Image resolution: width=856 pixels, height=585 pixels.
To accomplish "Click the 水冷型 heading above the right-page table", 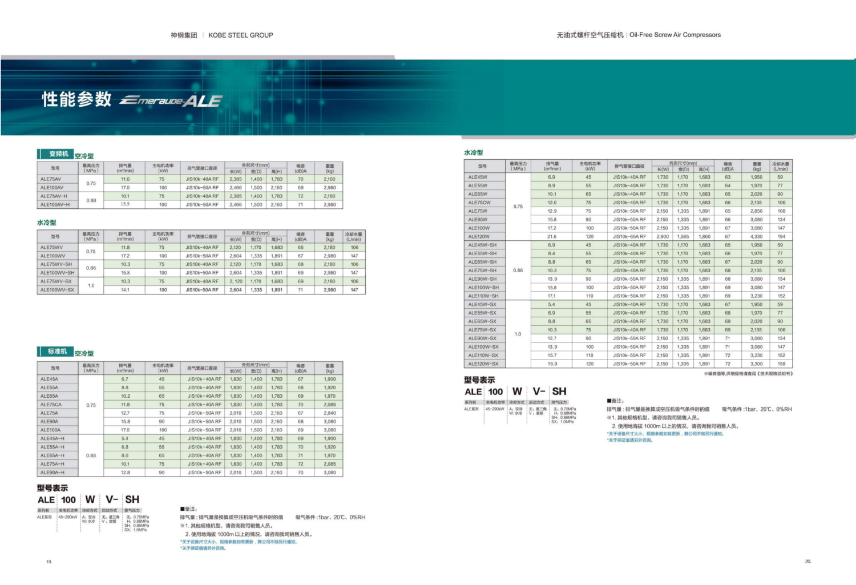I will pyautogui.click(x=474, y=153).
